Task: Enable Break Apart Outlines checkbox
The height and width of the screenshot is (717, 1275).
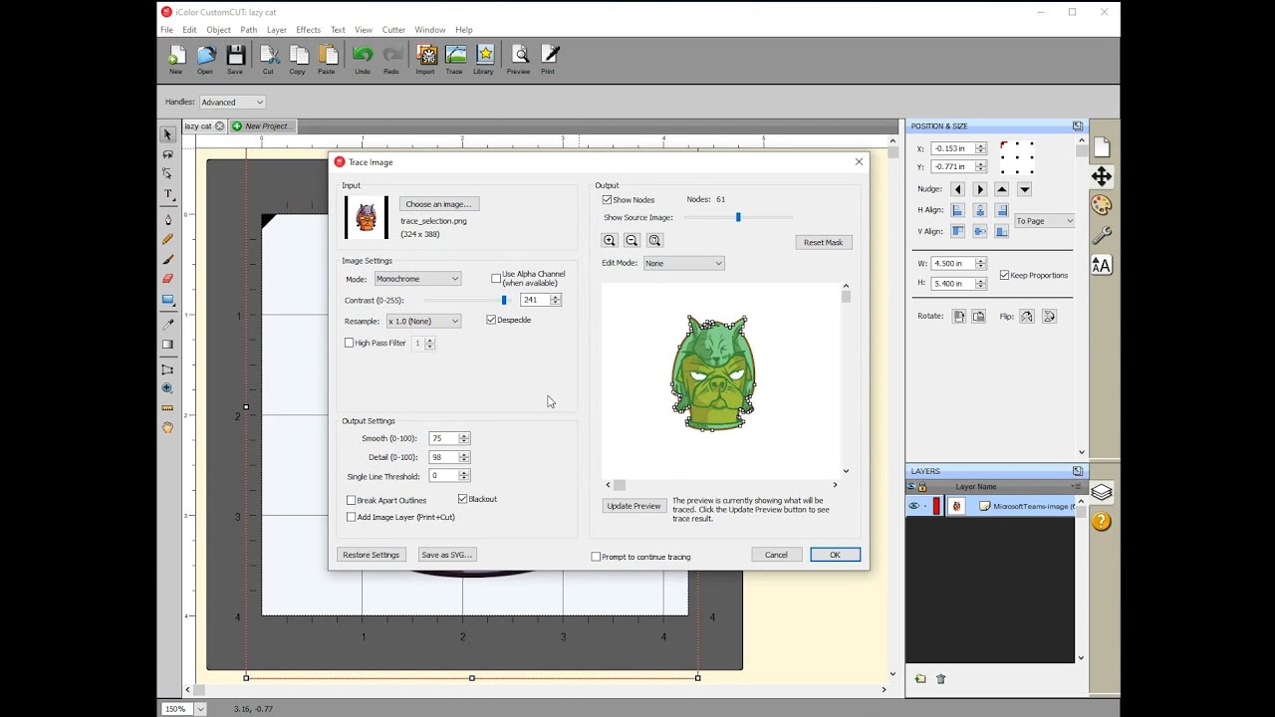Action: click(351, 500)
